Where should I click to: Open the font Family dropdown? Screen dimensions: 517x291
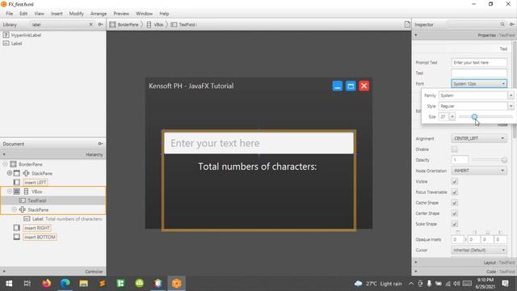511,95
